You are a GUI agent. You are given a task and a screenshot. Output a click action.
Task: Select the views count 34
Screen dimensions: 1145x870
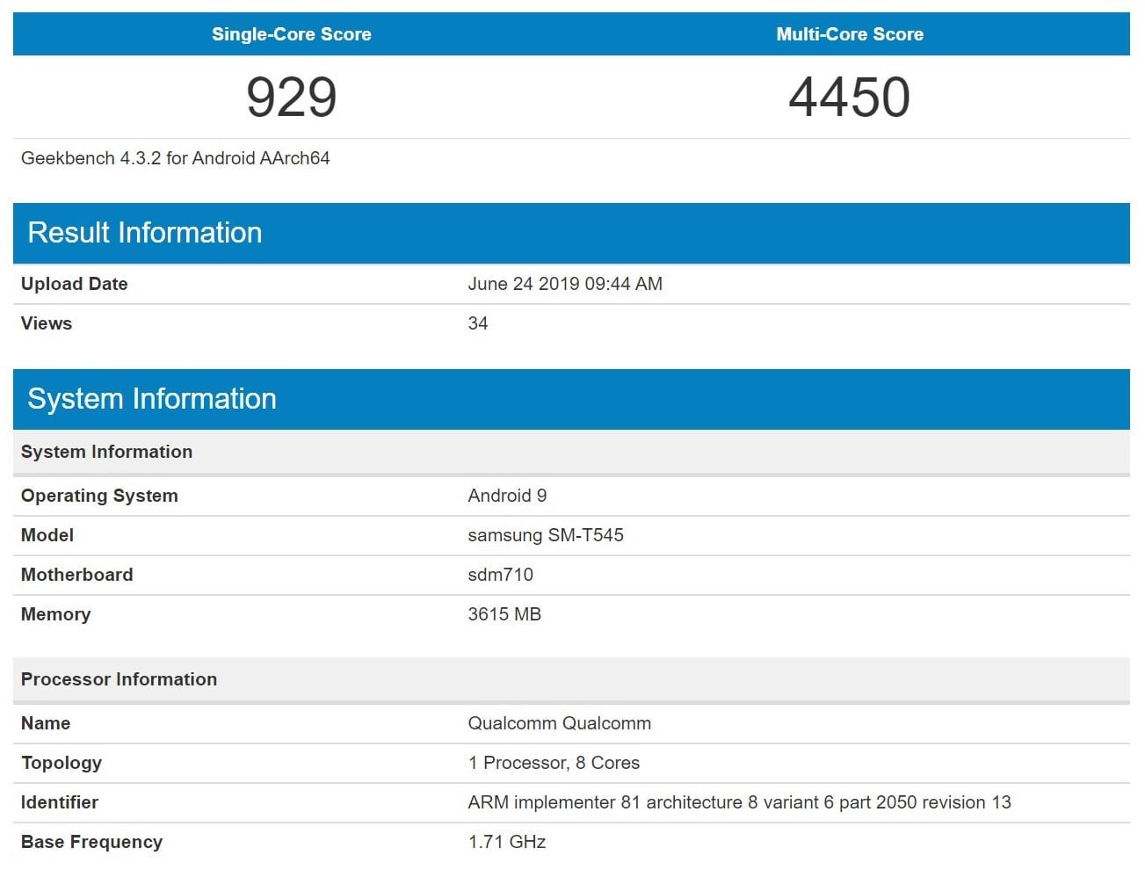[478, 323]
